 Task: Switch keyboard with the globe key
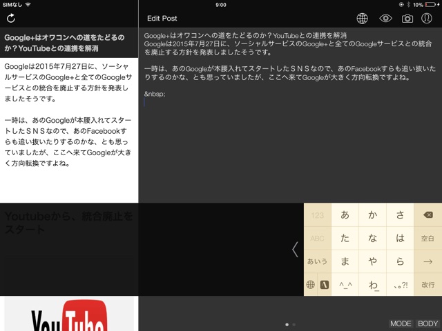(x=310, y=285)
